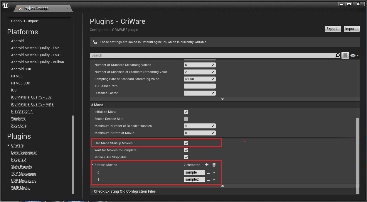Toggle settings view mode with grid icon
Viewport: 367px width, 202px height.
tap(345, 55)
